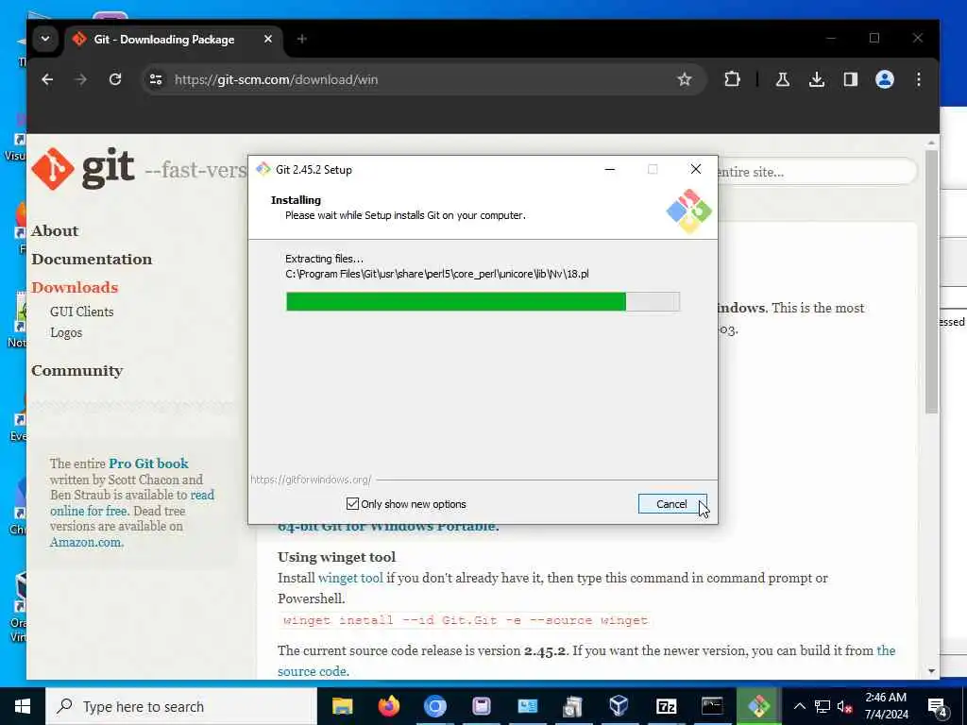The width and height of the screenshot is (967, 725).
Task: Show hidden system tray icons
Action: (799, 706)
